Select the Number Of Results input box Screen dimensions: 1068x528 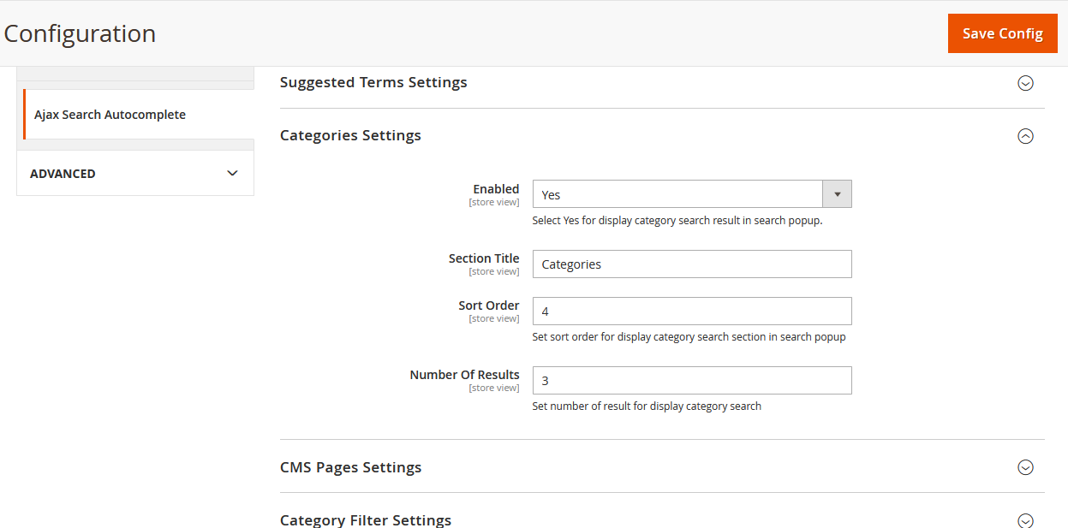[691, 381]
